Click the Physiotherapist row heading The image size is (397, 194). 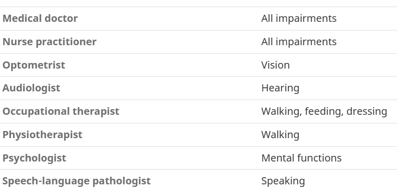click(x=42, y=135)
